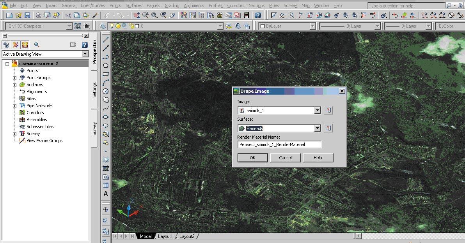
Task: Toggle the layer on/off lightbulb icon
Action: tap(112, 26)
